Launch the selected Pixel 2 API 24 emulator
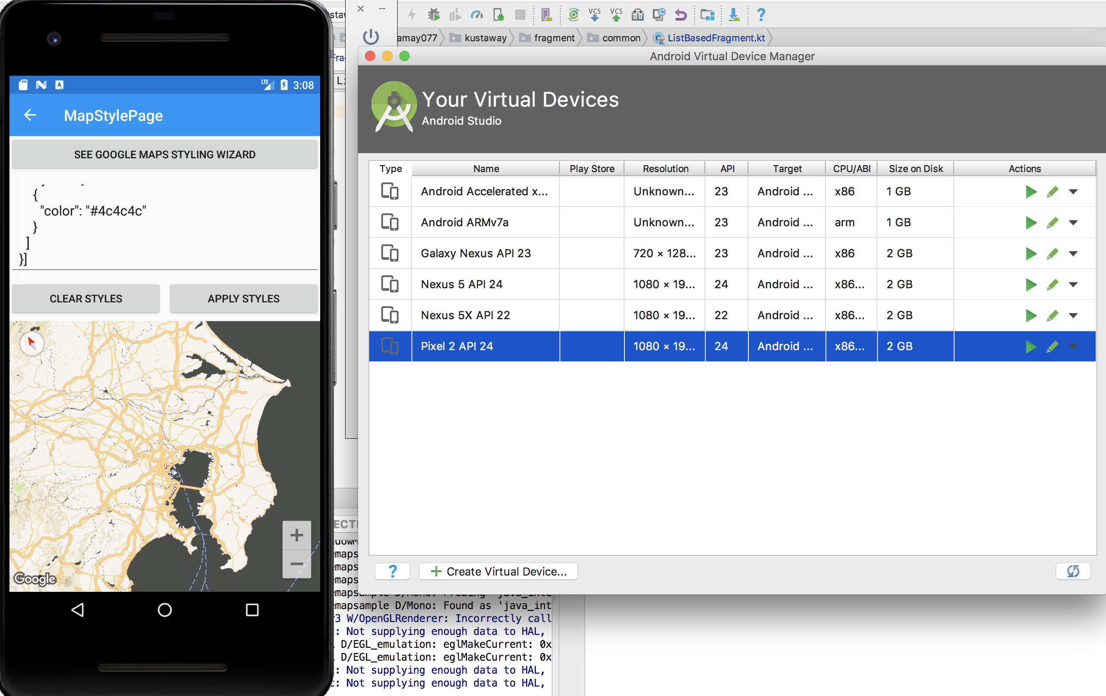1106x696 pixels. pyautogui.click(x=1031, y=347)
